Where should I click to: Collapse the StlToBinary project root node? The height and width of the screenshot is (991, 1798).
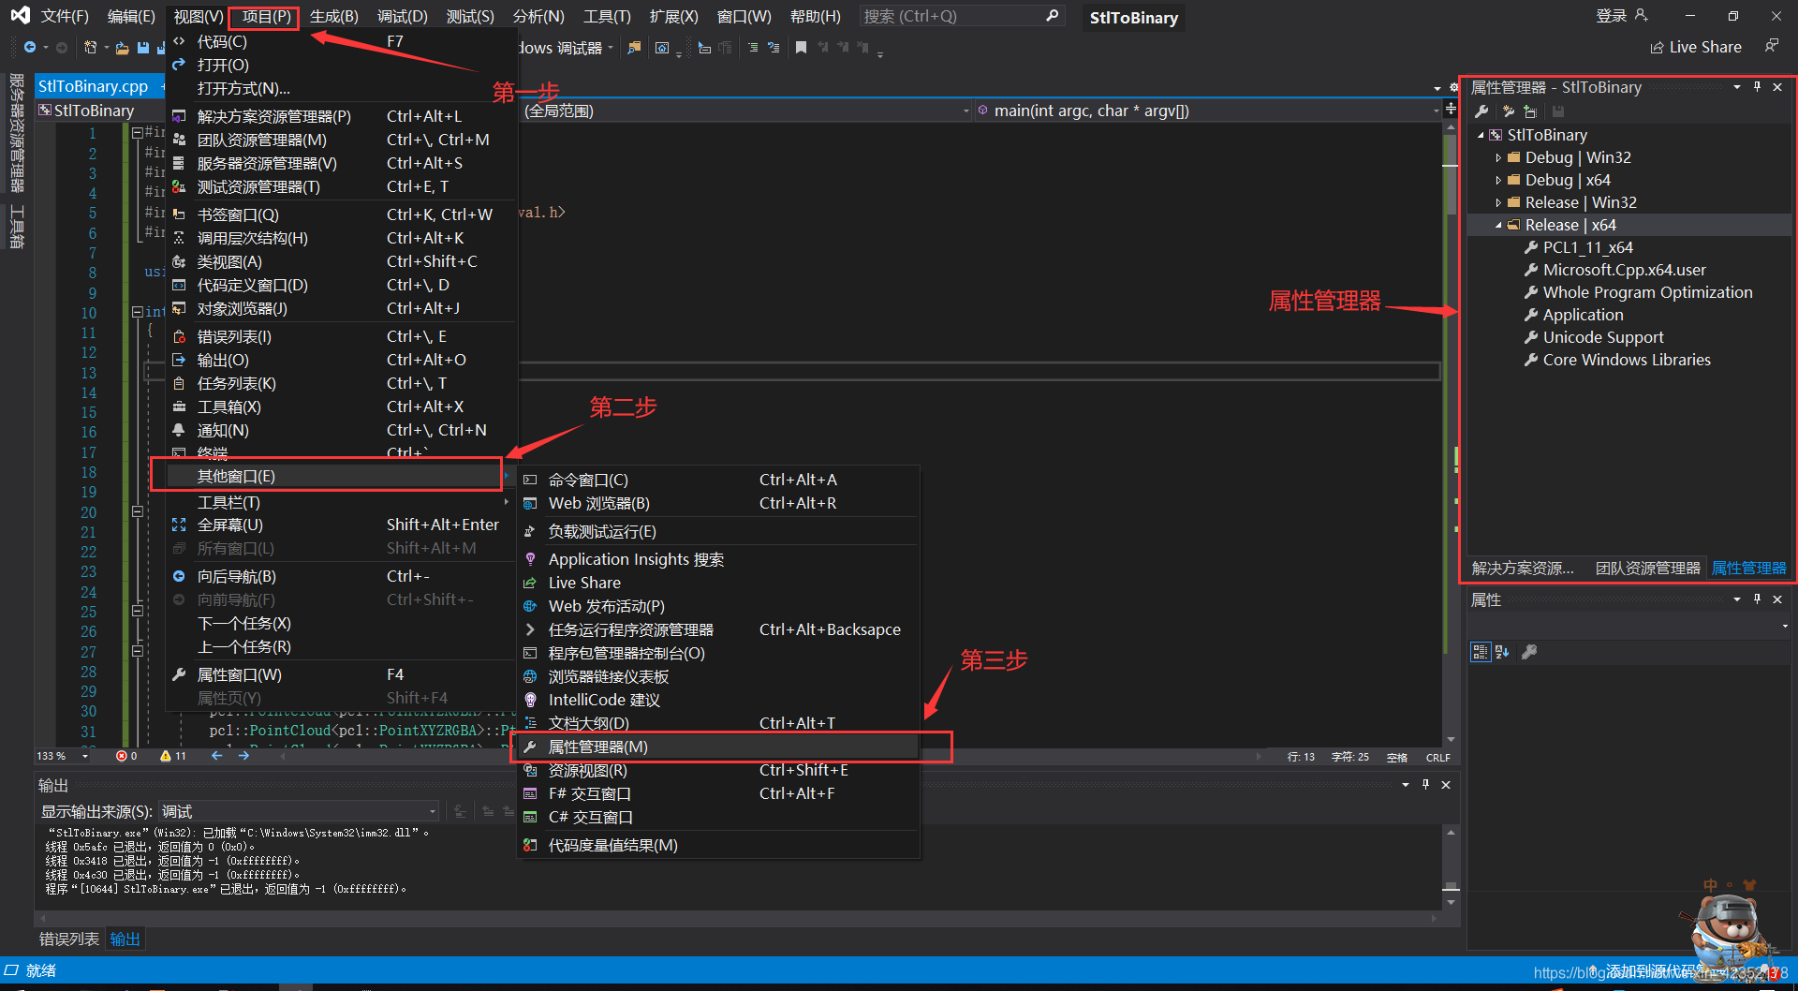click(x=1481, y=135)
